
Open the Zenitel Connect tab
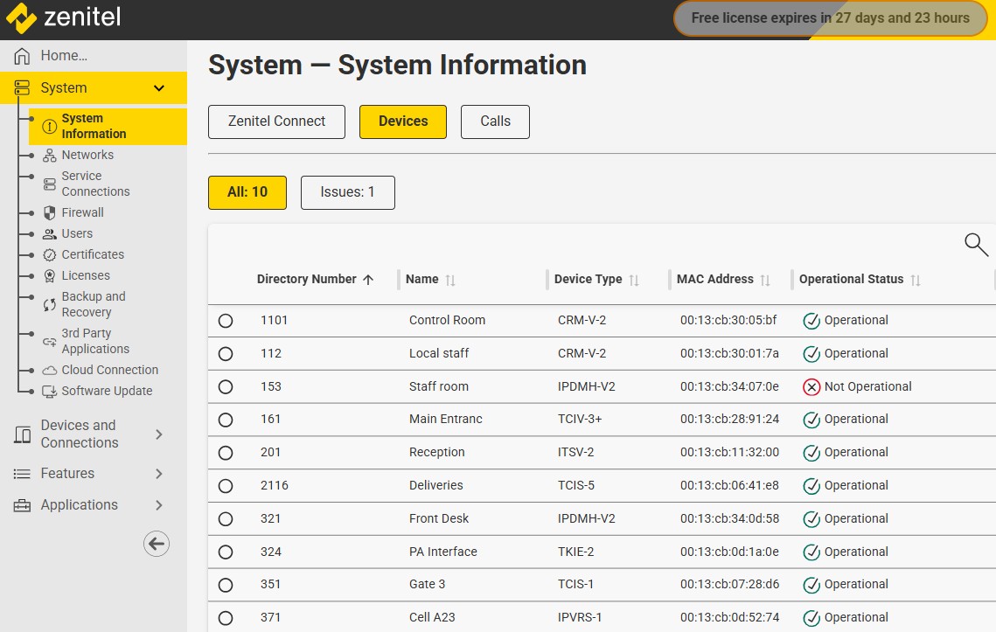click(276, 122)
